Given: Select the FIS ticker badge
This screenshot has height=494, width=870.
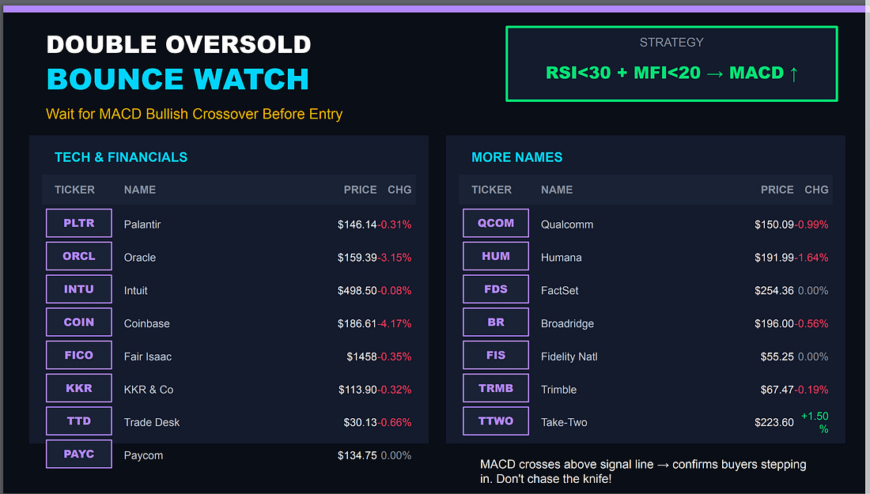Looking at the screenshot, I should coord(496,355).
